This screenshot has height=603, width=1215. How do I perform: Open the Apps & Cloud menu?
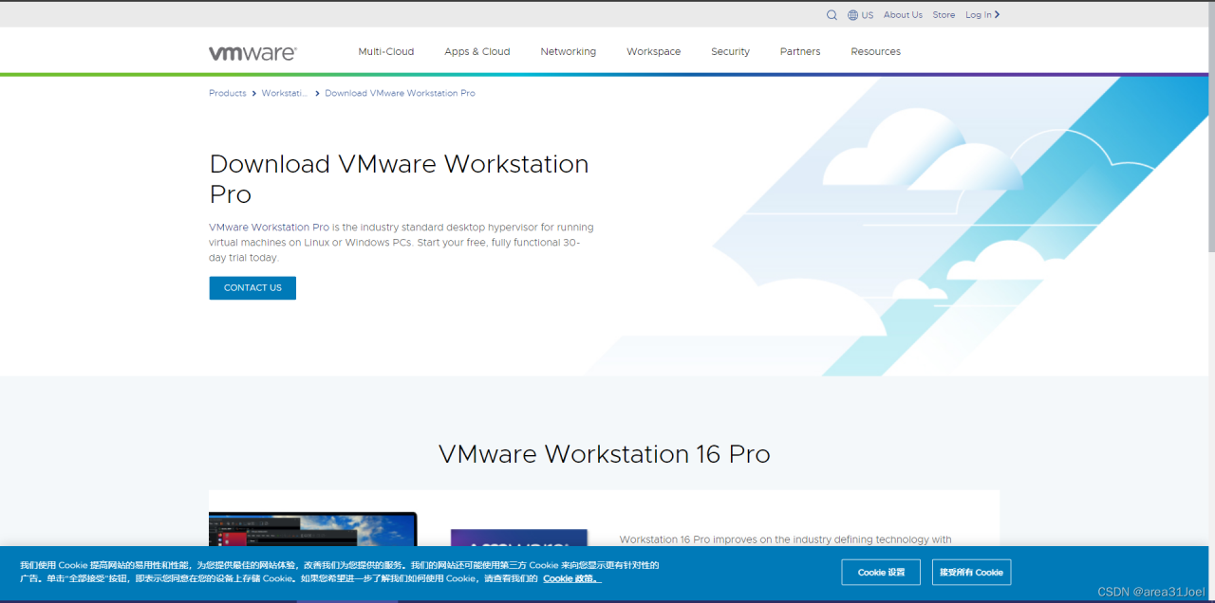pos(477,52)
